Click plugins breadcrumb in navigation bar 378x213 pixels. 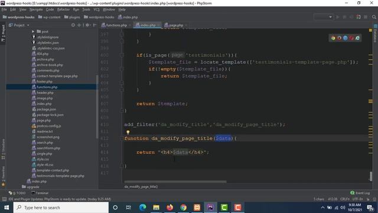72,17
